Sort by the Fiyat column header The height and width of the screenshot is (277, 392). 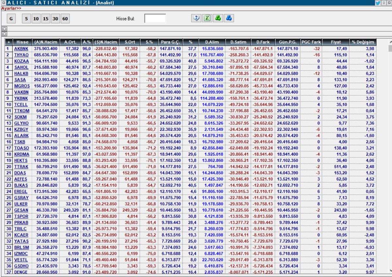336,42
